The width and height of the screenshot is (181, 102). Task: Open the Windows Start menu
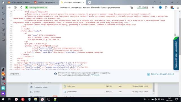[x=3, y=99]
